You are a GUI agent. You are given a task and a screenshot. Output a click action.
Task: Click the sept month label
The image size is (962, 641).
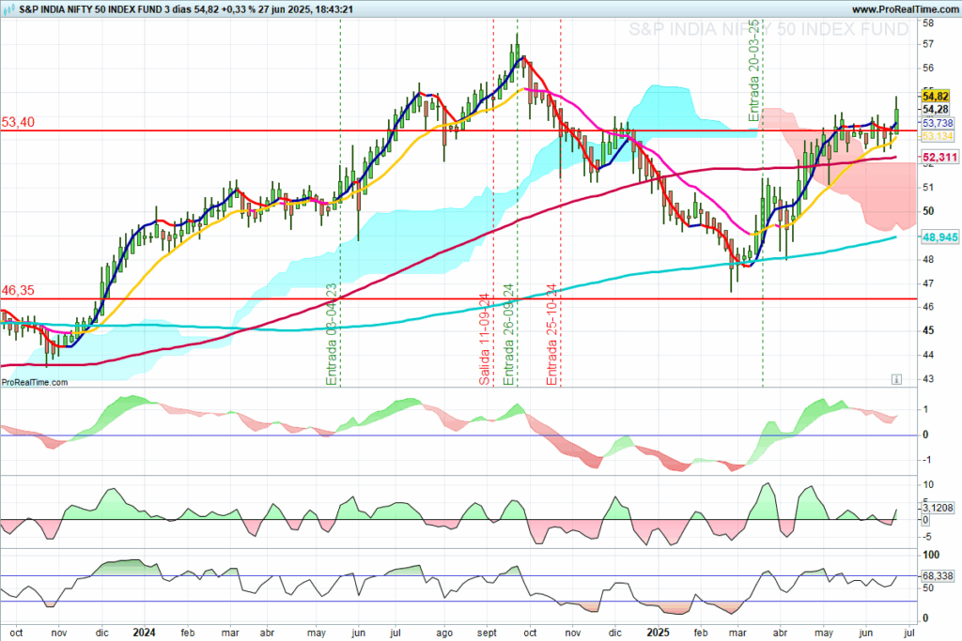point(488,633)
